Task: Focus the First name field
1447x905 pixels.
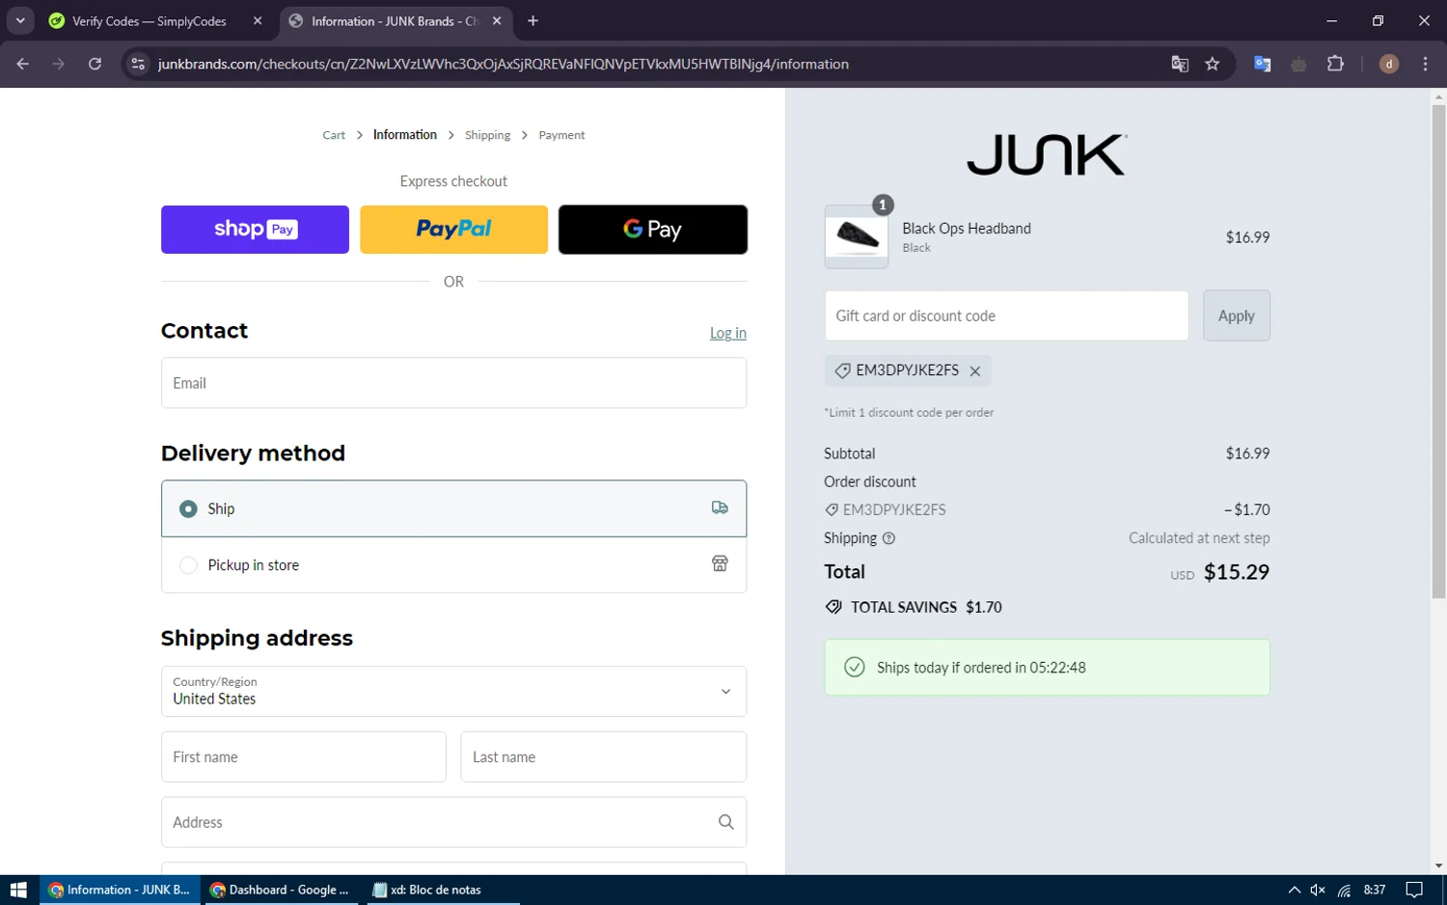Action: coord(304,756)
